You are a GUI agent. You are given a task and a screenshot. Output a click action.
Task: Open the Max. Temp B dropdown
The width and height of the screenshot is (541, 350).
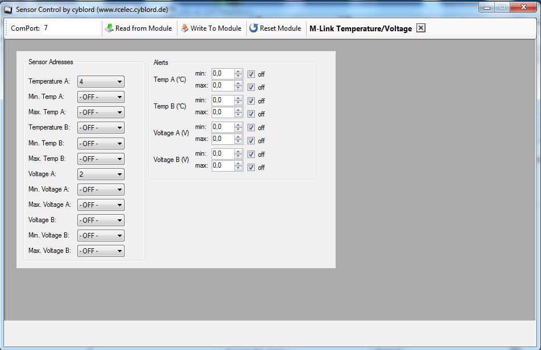tap(101, 159)
